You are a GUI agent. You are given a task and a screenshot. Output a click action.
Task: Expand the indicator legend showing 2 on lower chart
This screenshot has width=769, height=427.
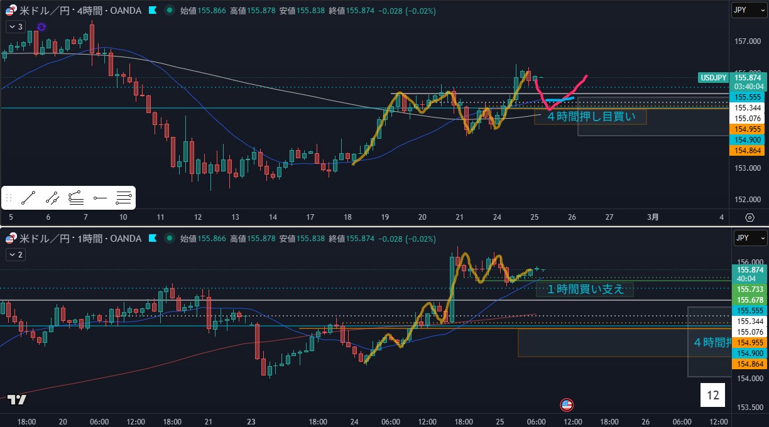[16, 254]
